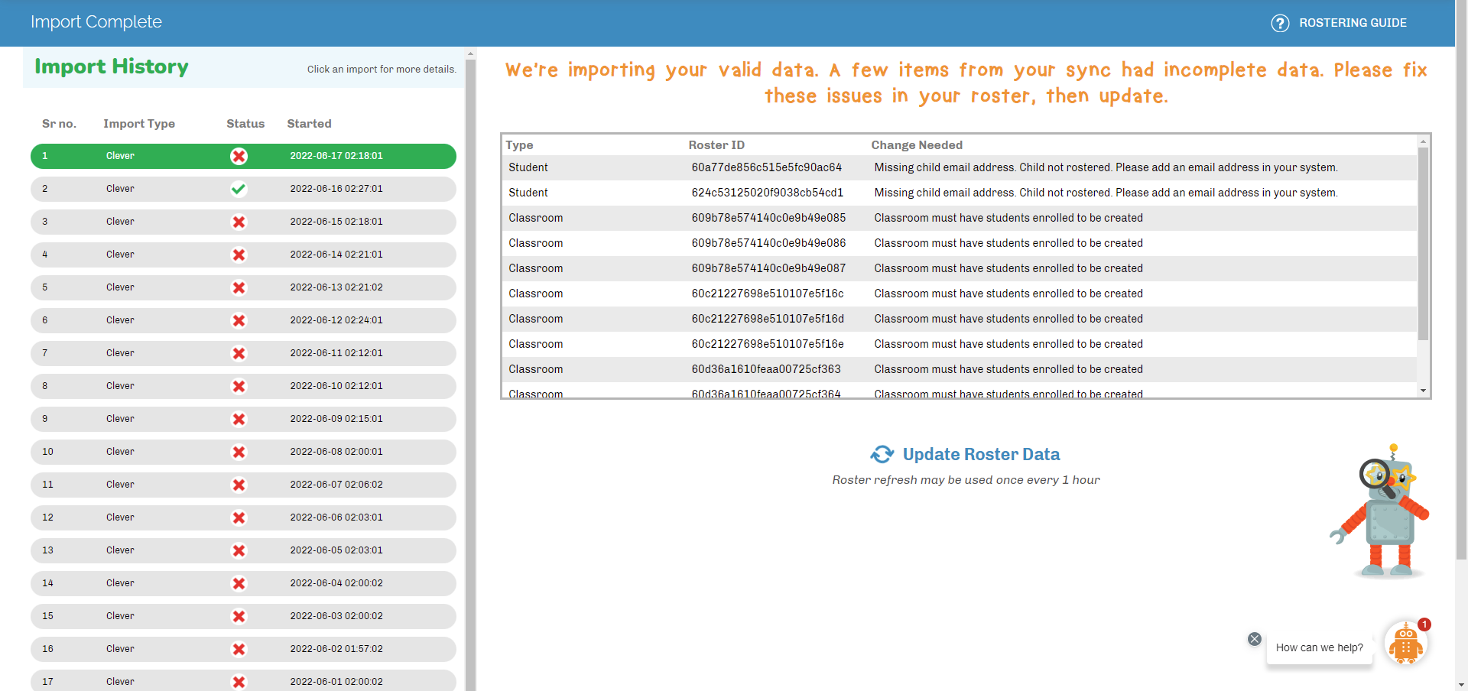This screenshot has width=1468, height=691.
Task: Select import 4 dated 2022-06-14
Action: pos(243,255)
